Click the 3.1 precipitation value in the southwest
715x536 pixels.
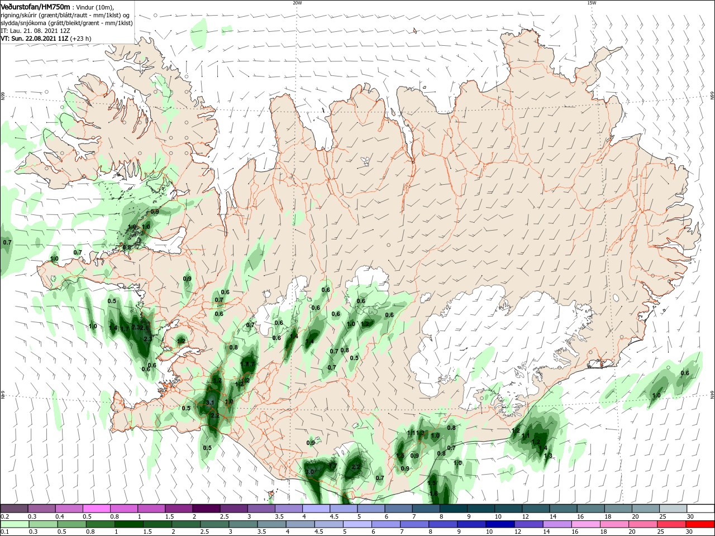point(210,403)
